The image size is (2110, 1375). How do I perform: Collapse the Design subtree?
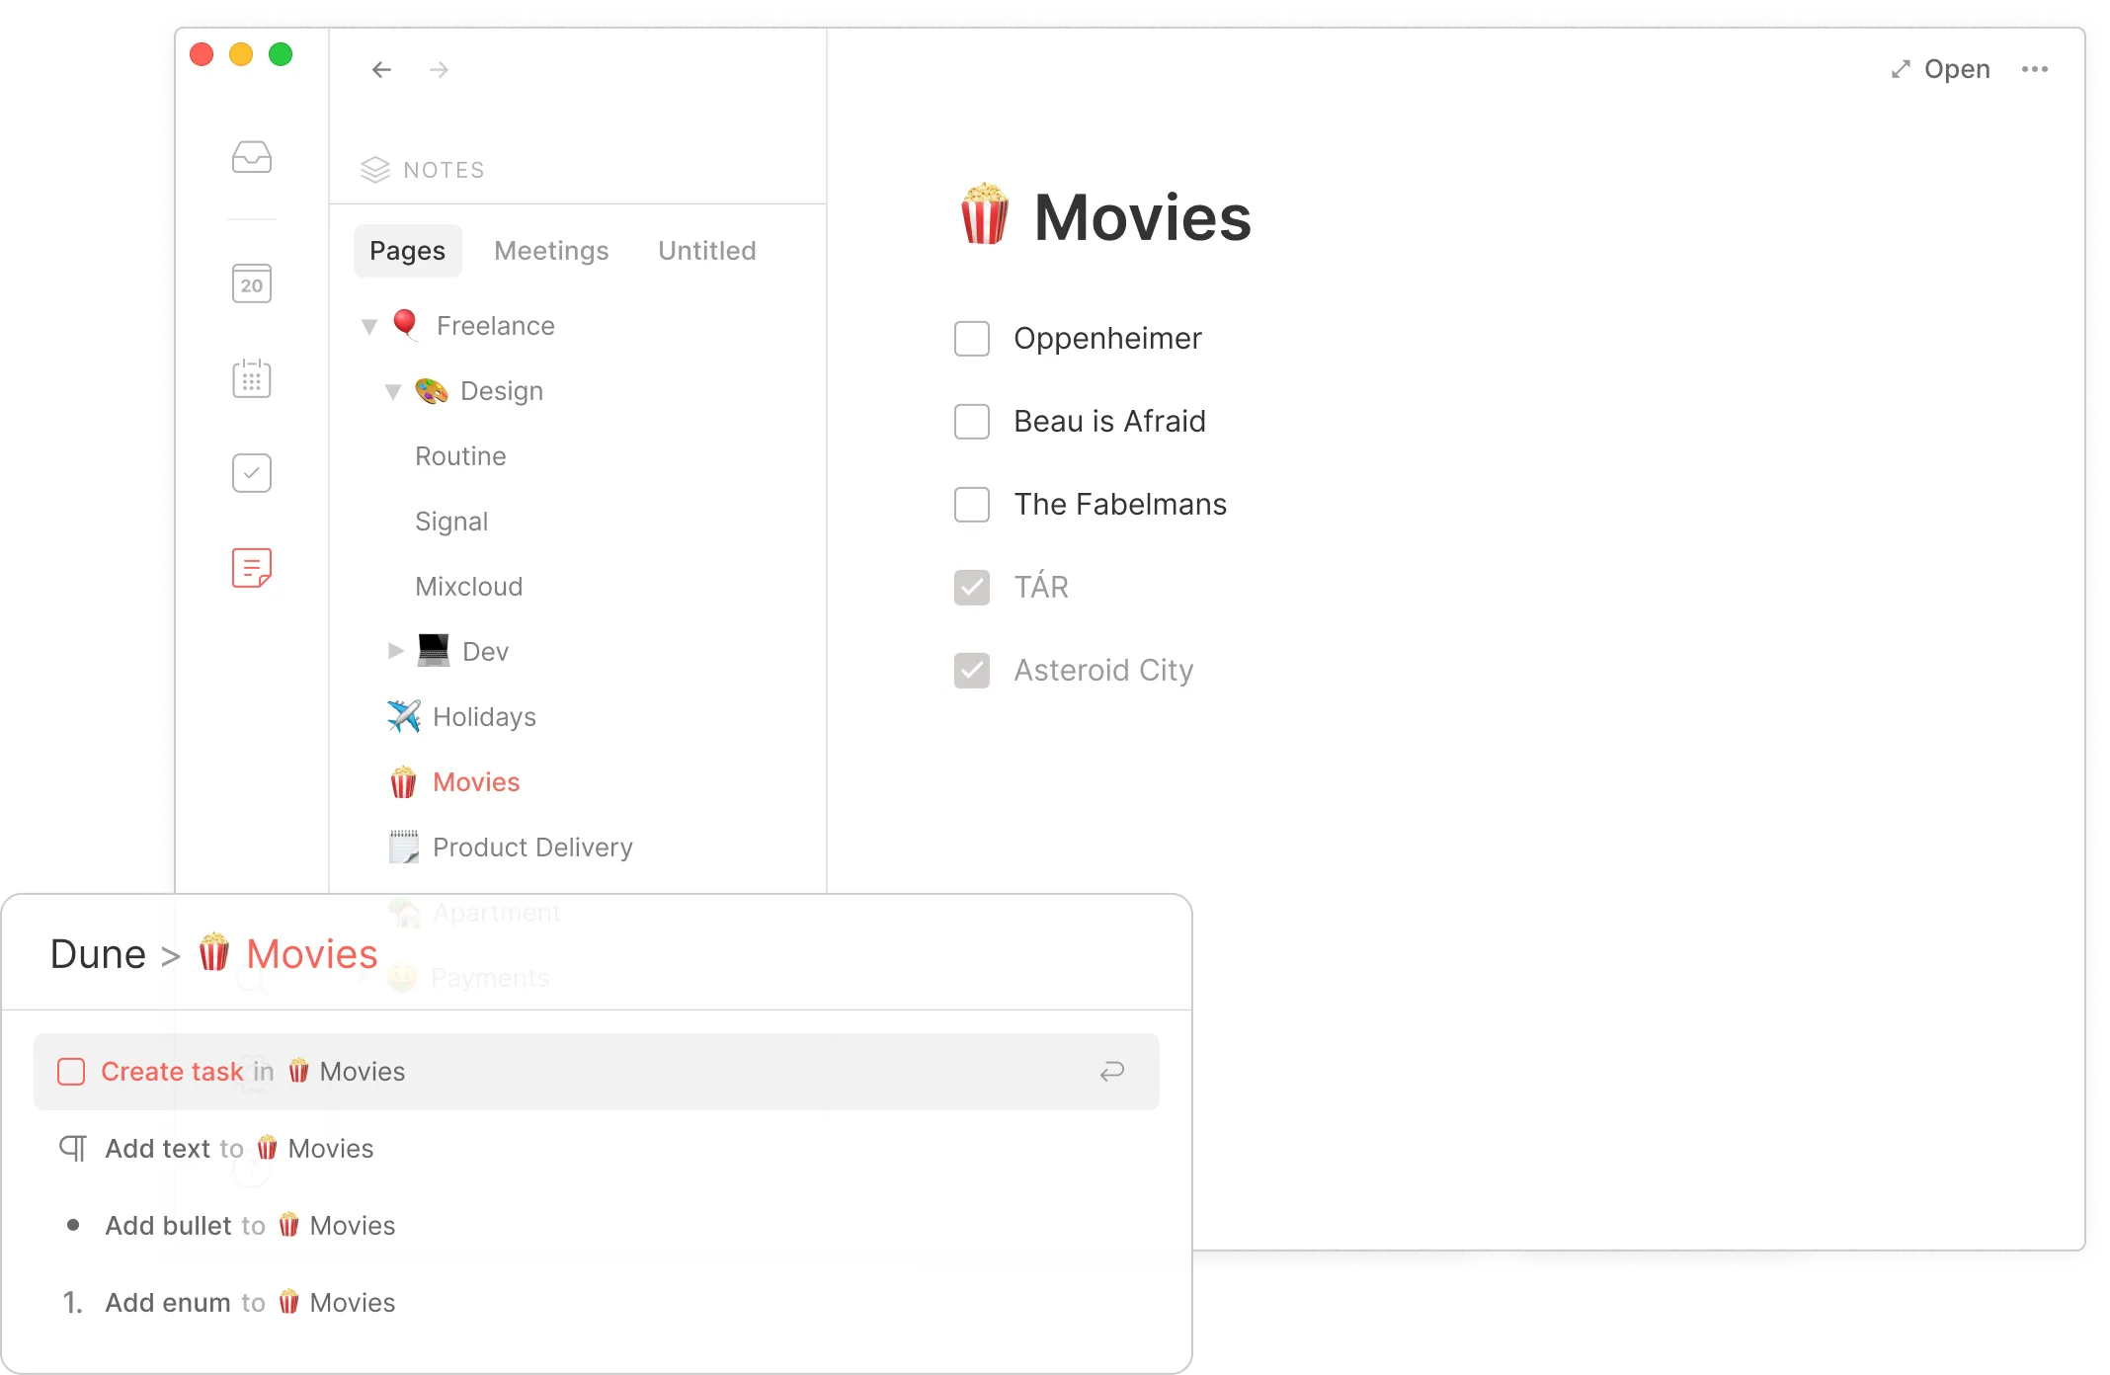click(393, 391)
